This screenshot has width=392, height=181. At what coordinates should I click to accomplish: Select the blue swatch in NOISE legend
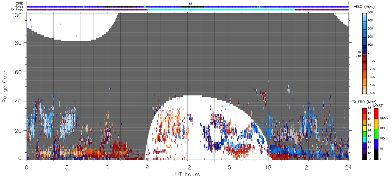pyautogui.click(x=376, y=144)
